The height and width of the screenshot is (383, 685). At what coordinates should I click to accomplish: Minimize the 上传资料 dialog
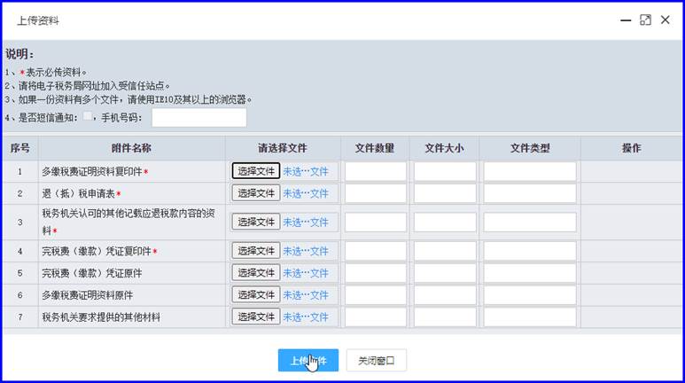coord(625,20)
